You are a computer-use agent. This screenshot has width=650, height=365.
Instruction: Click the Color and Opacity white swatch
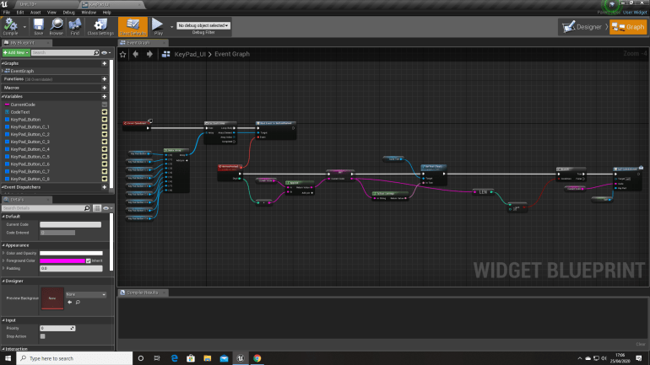tap(71, 253)
